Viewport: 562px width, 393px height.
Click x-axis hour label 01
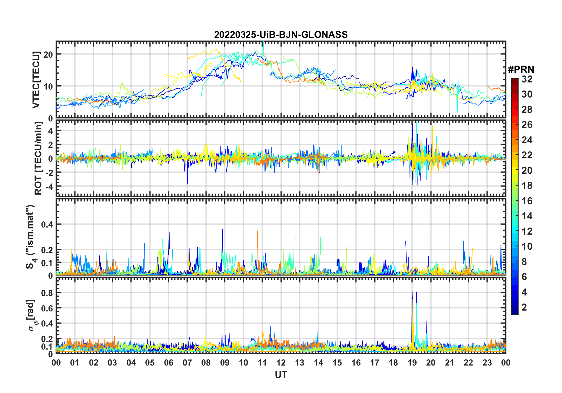75,363
